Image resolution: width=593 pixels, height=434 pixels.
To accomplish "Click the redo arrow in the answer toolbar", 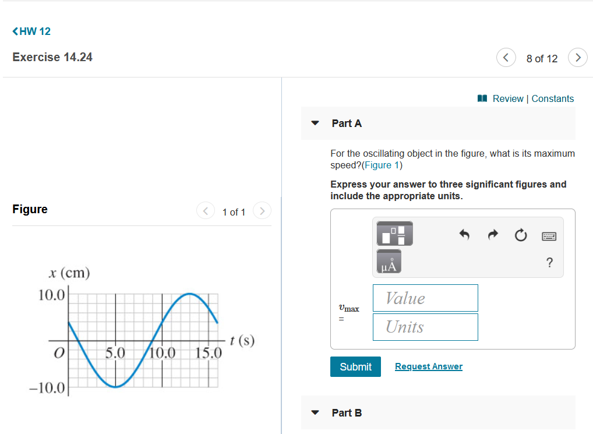I will 492,234.
